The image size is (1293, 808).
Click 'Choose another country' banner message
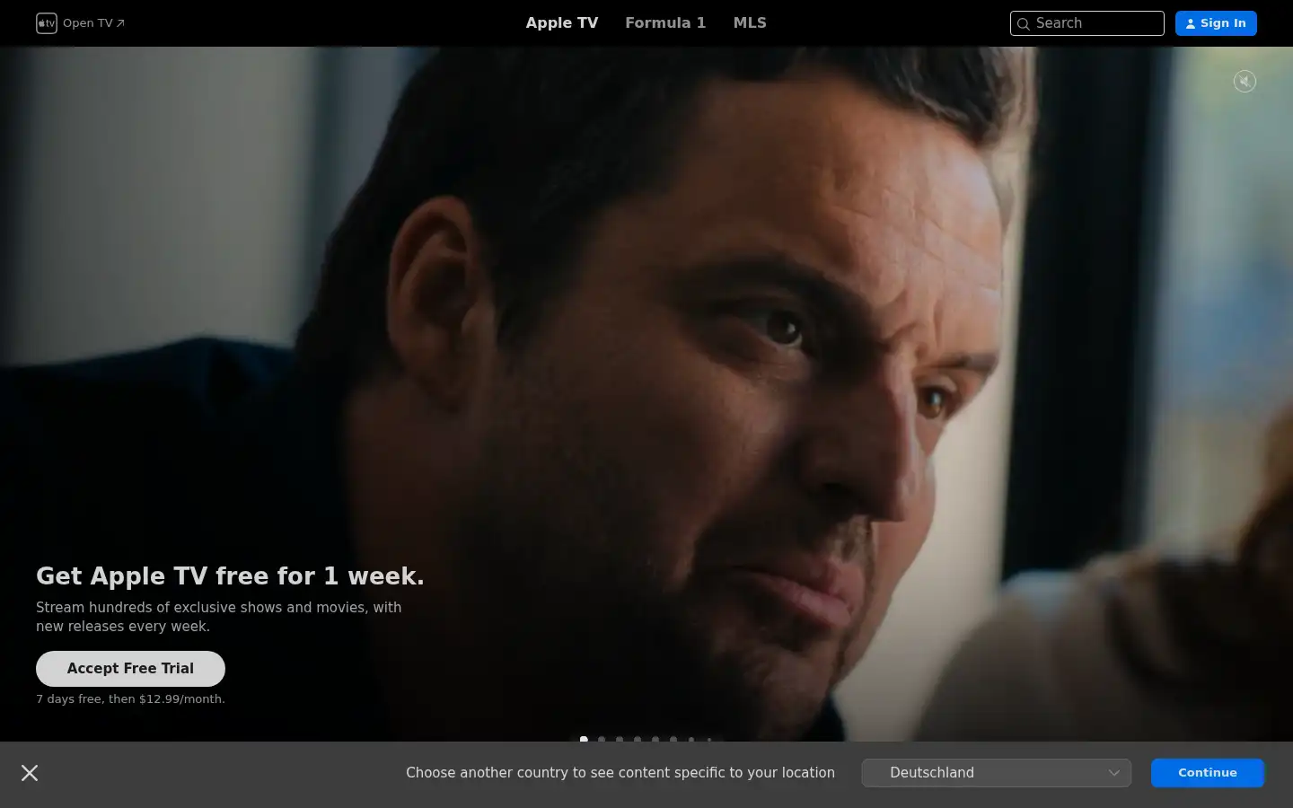(x=620, y=773)
